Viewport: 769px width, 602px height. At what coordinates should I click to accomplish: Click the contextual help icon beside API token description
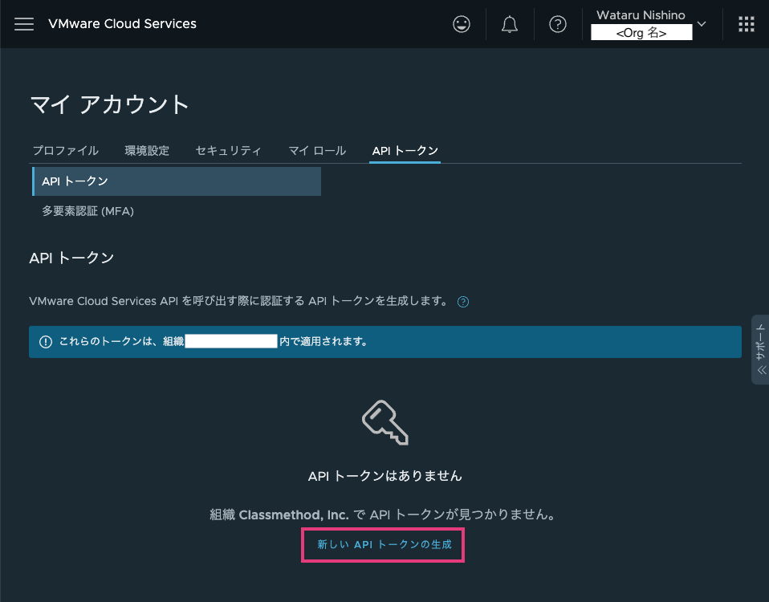tap(463, 302)
